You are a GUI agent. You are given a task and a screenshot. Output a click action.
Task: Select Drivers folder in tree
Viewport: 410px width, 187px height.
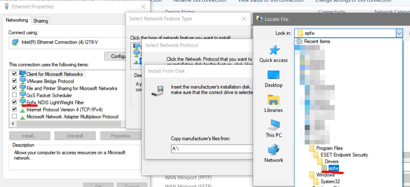tap(331, 161)
